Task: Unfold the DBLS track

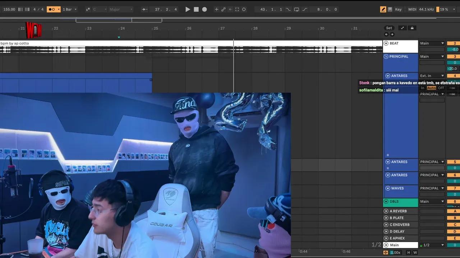Action: pos(386,202)
